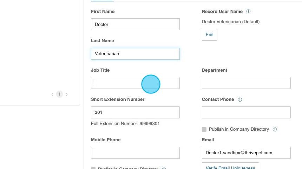Go to the previous page chevron

(x=52, y=94)
